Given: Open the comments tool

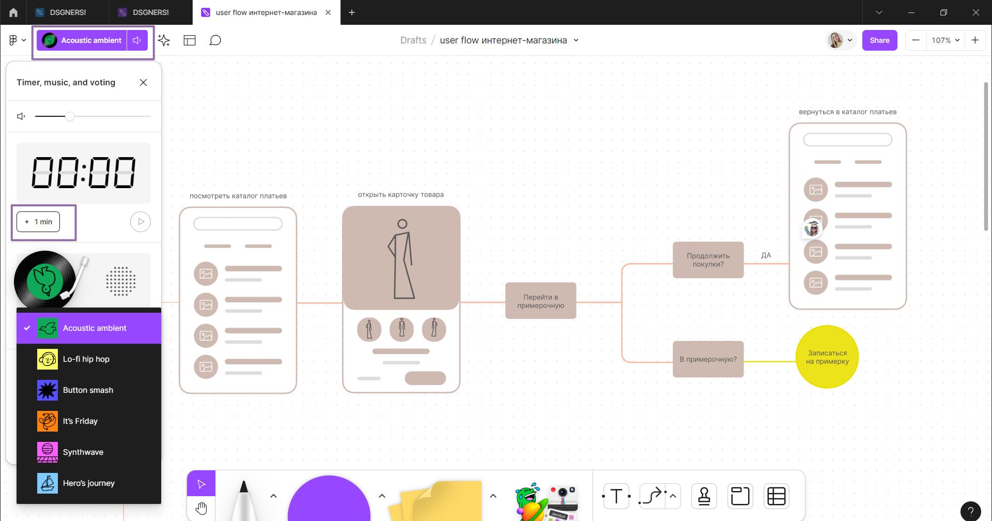Looking at the screenshot, I should (x=215, y=40).
